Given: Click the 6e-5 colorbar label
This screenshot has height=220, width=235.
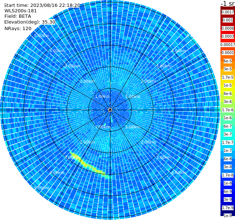Looking at the screenshot, I should tap(228, 61).
